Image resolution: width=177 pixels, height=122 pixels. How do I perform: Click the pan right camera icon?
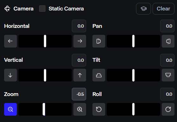click(168, 41)
